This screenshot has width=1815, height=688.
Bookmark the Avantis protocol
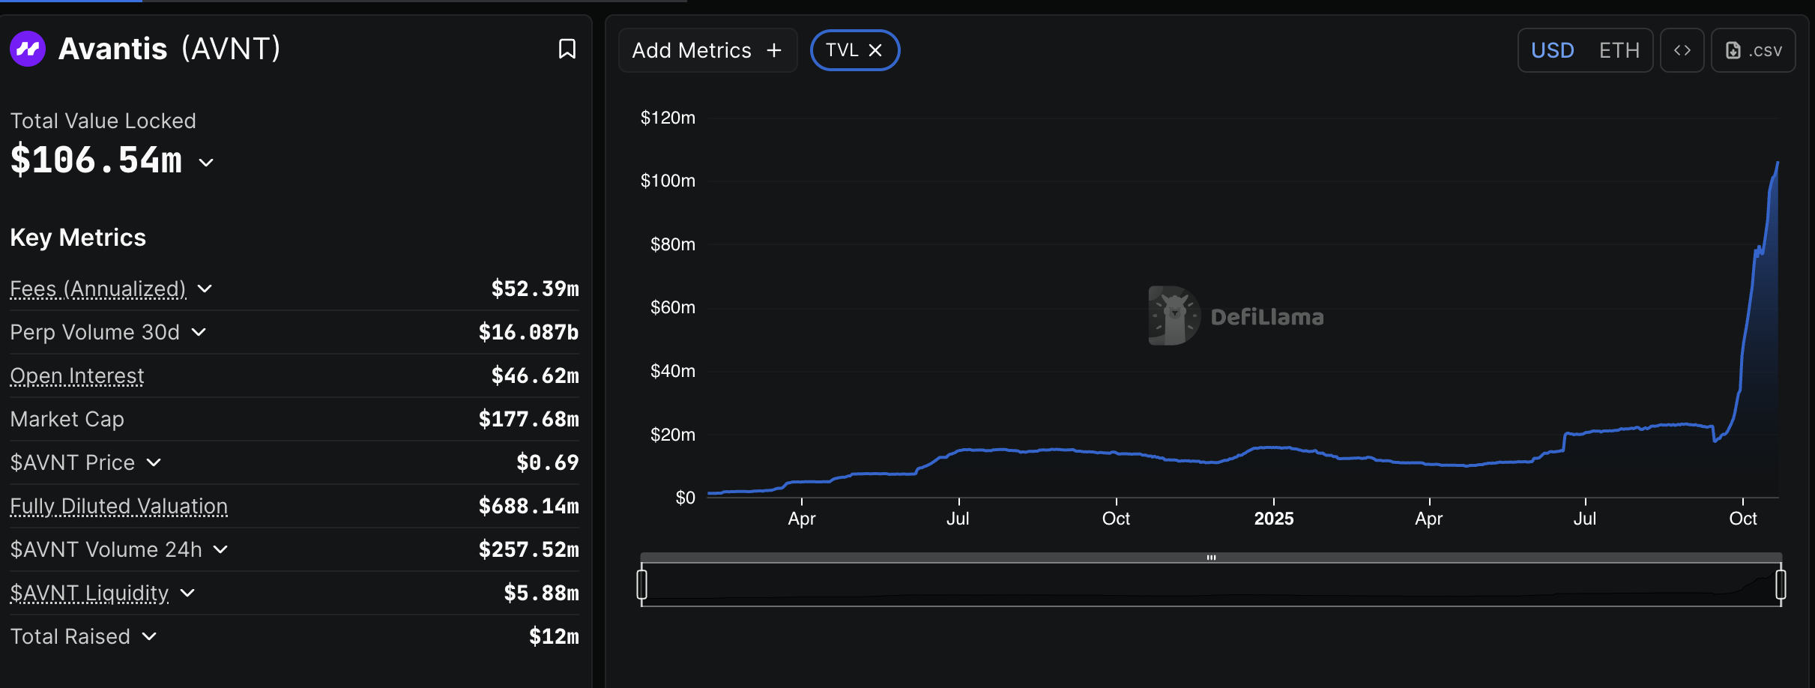click(x=567, y=49)
